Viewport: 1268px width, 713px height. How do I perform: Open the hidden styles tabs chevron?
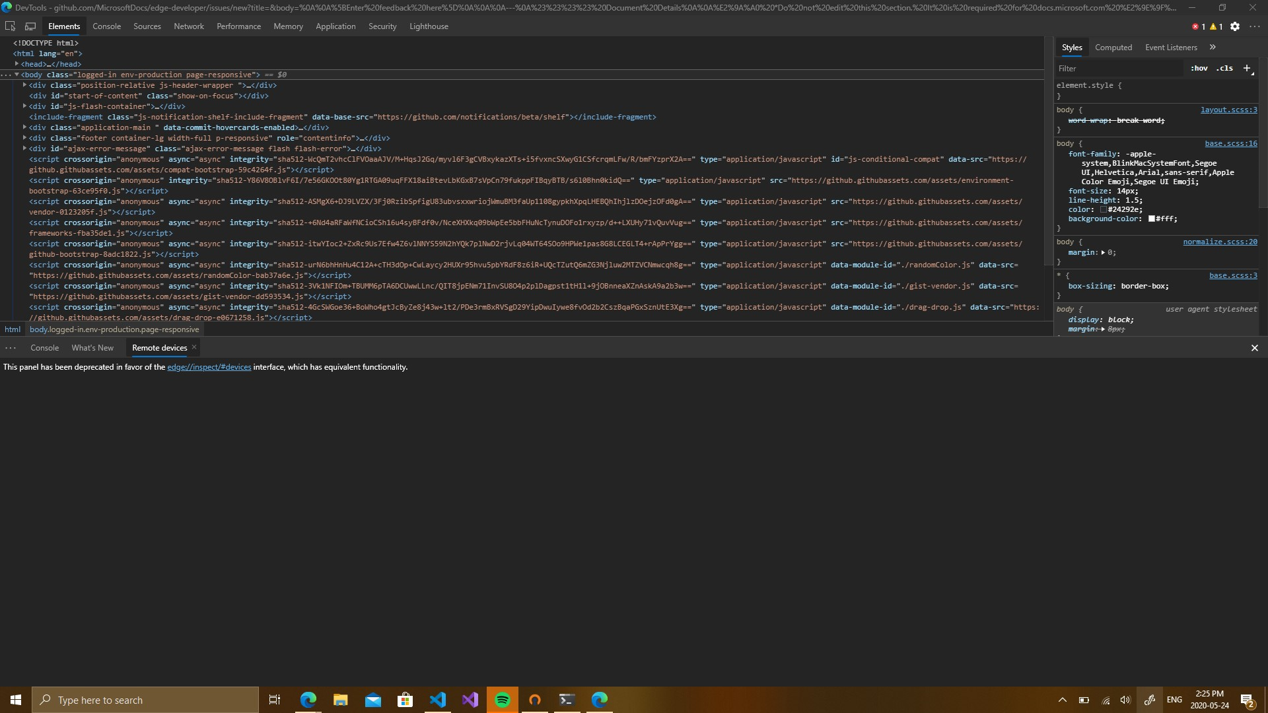[1213, 47]
